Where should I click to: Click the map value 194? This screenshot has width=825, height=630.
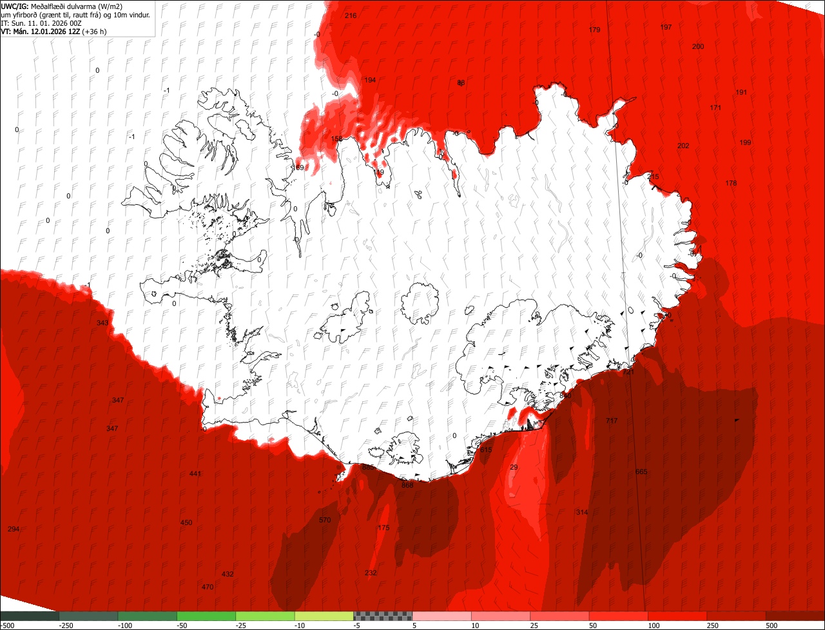point(370,80)
